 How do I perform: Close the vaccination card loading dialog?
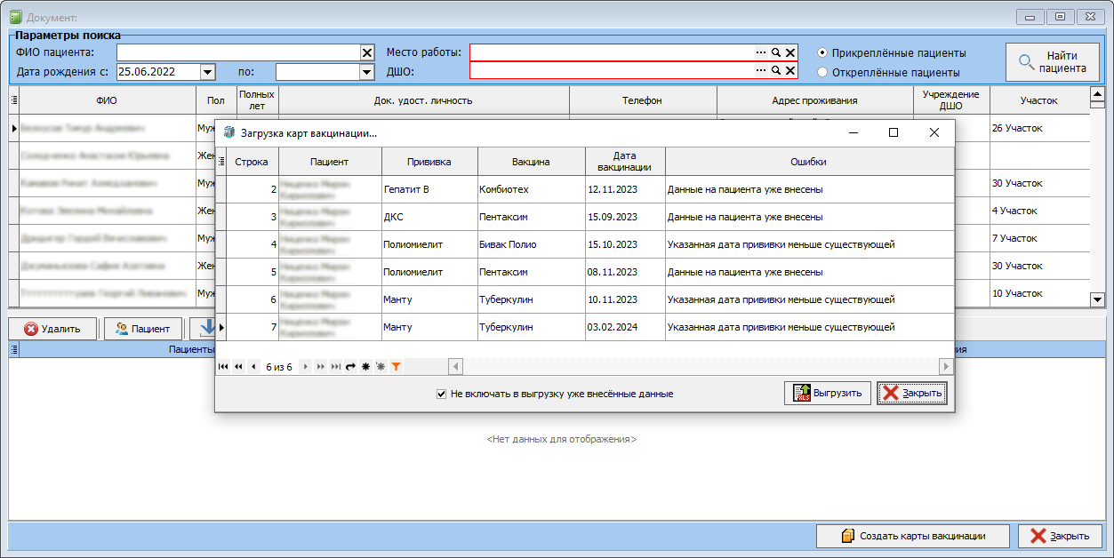click(x=912, y=393)
